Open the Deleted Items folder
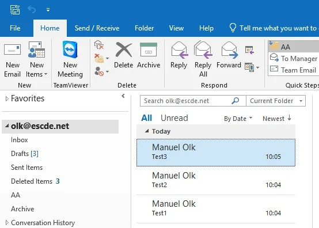The height and width of the screenshot is (228, 319). [35, 181]
